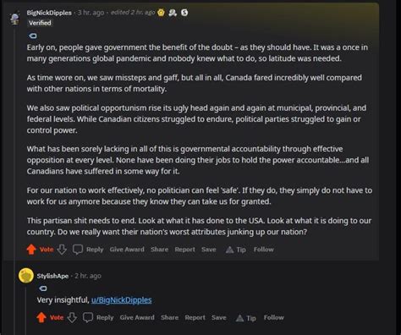Save StylishApe's reply
Viewport: 401px width, 335px height.
[x=219, y=317]
